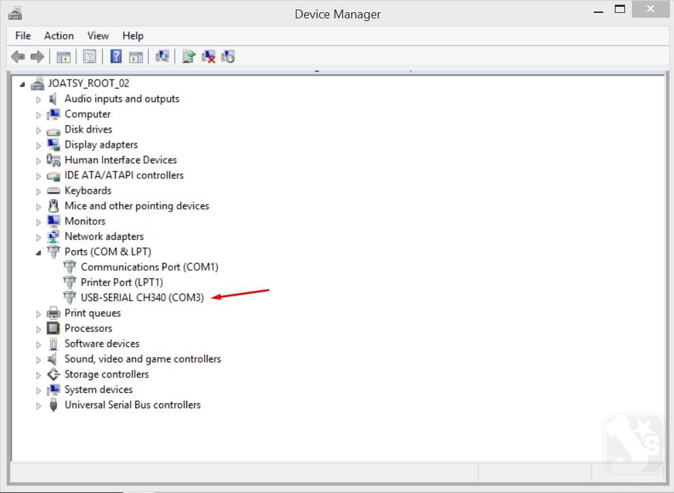The width and height of the screenshot is (674, 493).
Task: Select the Human Interface Devices icon
Action: click(x=53, y=160)
